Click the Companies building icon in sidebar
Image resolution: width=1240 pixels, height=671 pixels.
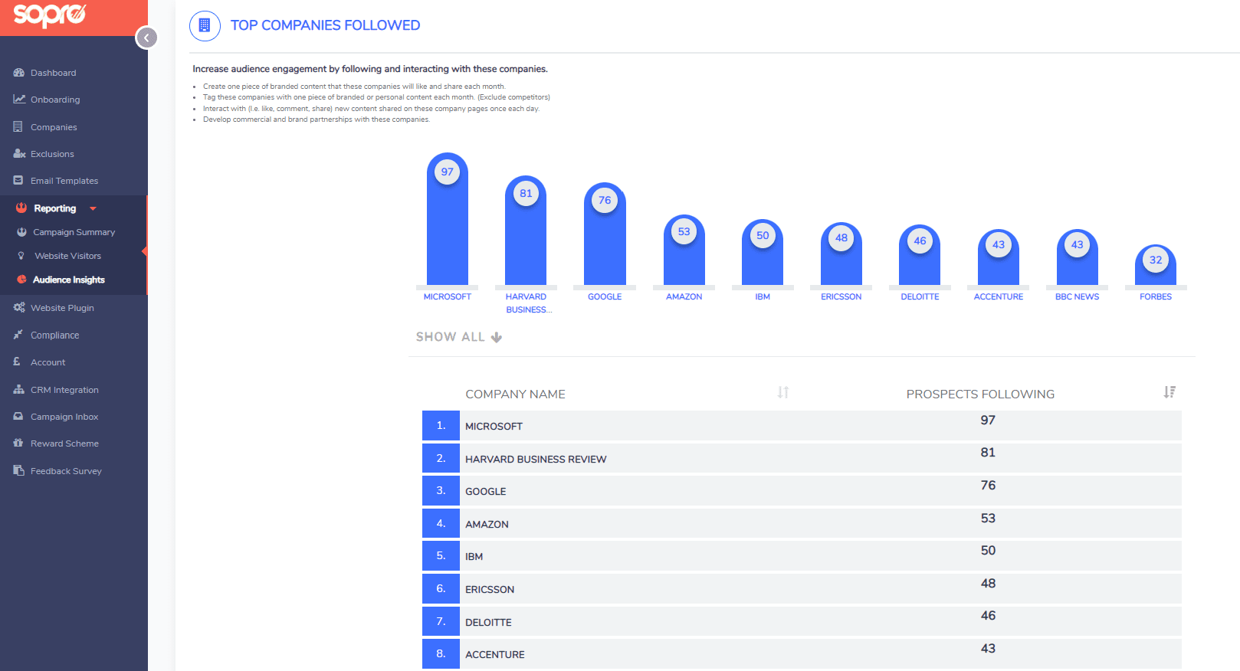pos(18,126)
